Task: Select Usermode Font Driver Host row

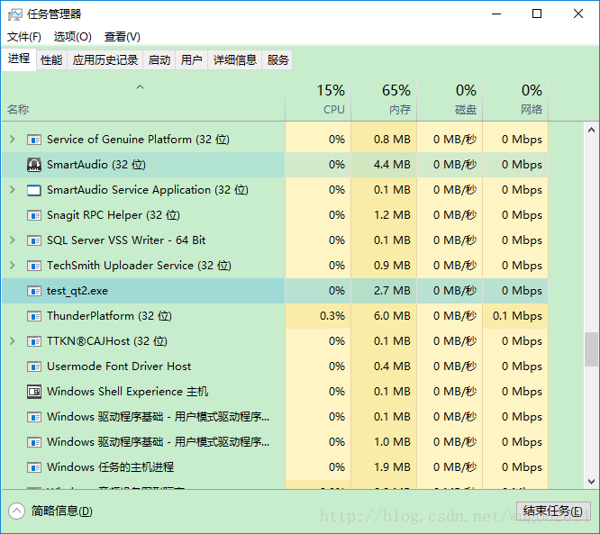Action: 275,367
